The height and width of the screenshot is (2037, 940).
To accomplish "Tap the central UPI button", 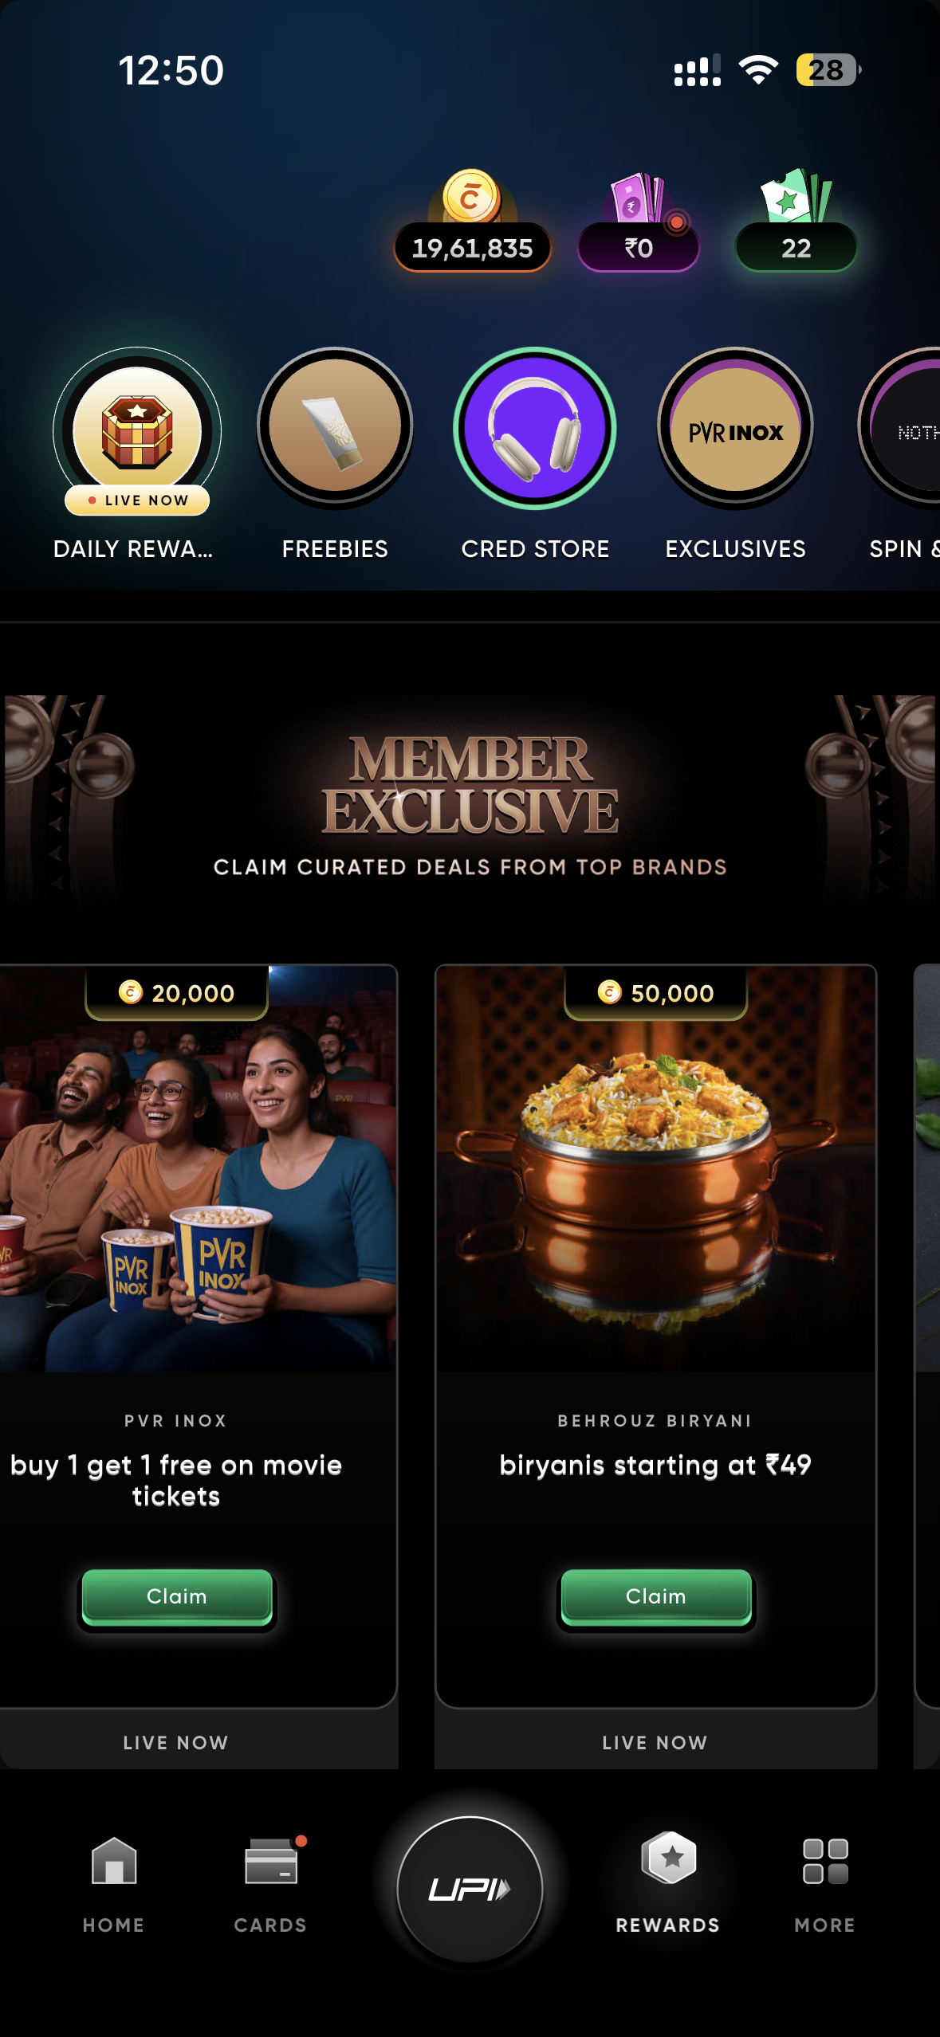I will click(x=470, y=1890).
